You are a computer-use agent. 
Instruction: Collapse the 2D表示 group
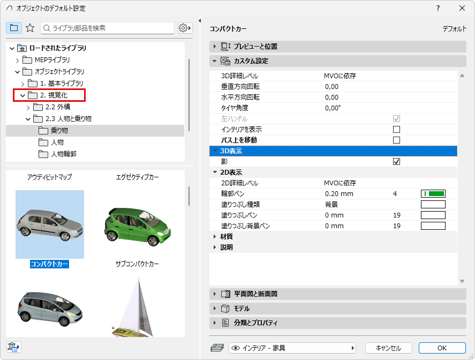coord(215,172)
